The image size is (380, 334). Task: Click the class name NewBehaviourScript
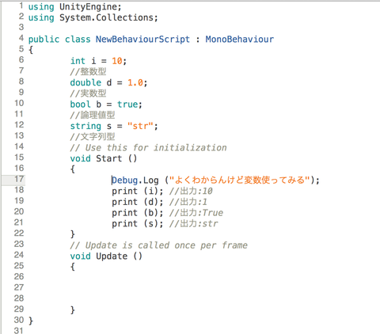point(142,40)
